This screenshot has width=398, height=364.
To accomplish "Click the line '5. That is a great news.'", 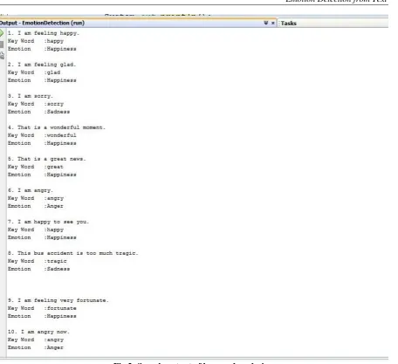I will point(47,159).
